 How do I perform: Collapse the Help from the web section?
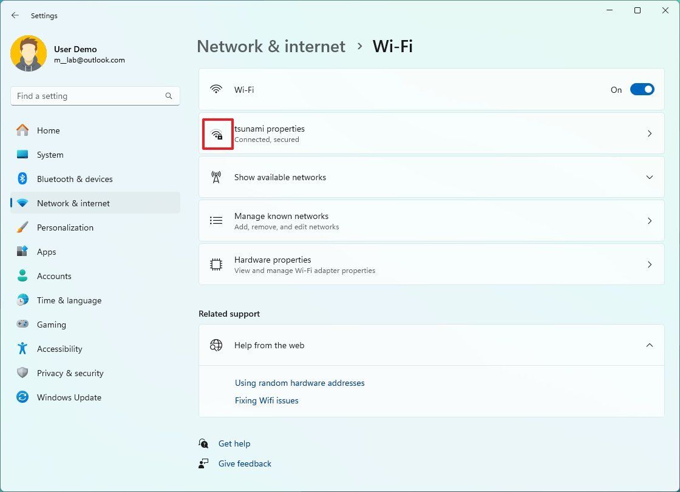coord(650,345)
